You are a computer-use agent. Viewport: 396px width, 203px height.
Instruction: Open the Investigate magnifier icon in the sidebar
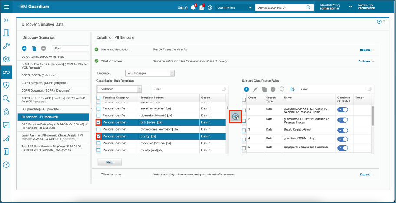click(x=7, y=98)
